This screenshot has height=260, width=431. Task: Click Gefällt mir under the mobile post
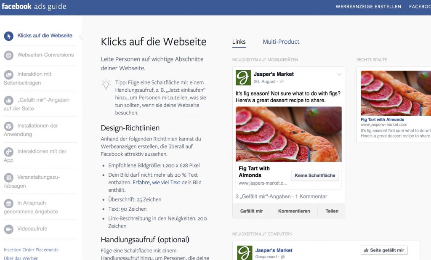pos(252,211)
